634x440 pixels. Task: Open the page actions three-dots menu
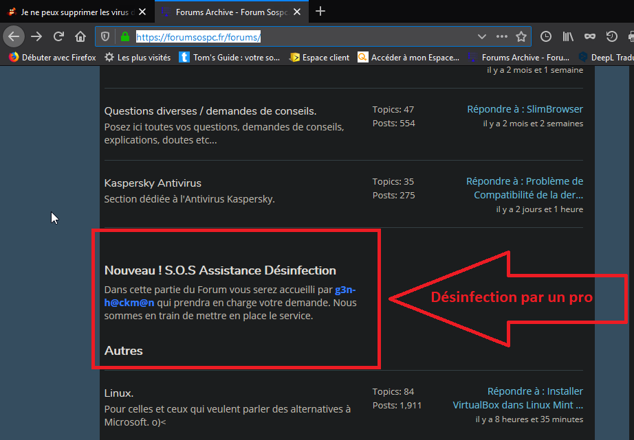502,36
